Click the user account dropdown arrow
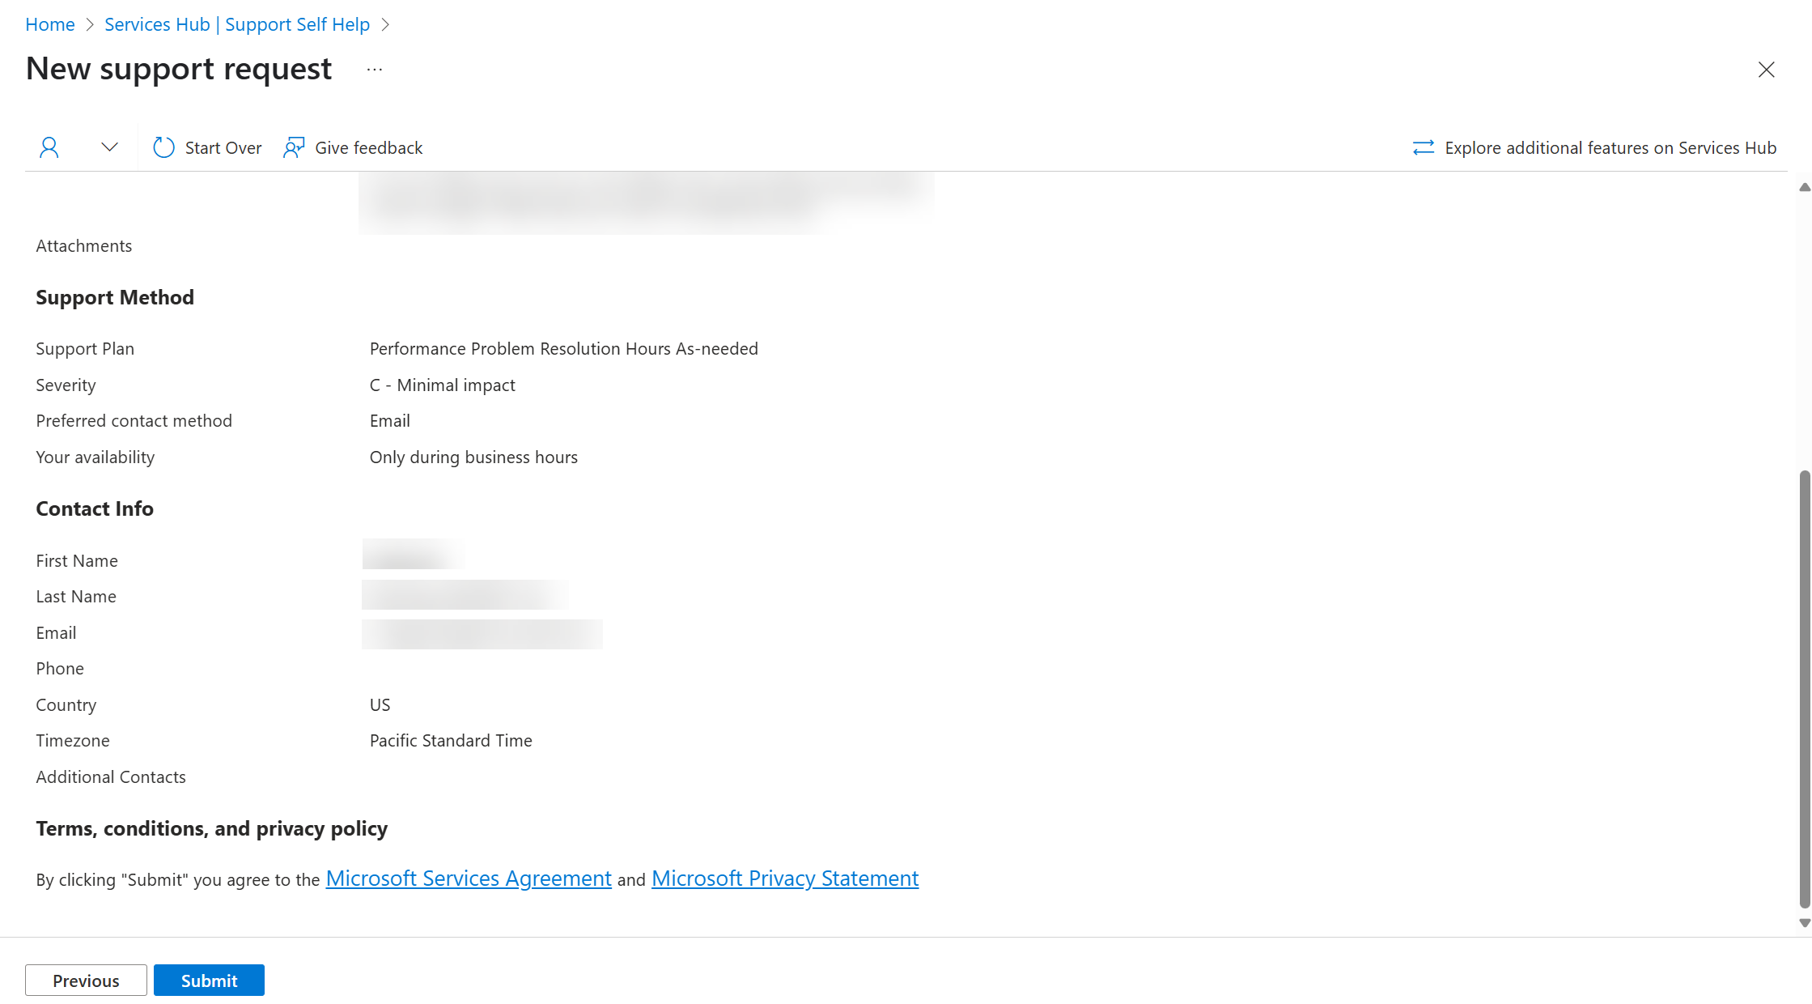 (x=108, y=147)
